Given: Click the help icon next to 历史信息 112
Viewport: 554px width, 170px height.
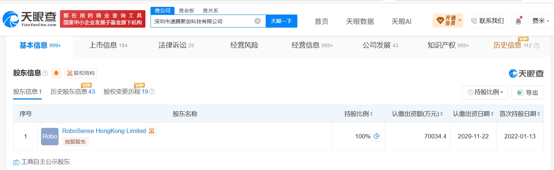Looking at the screenshot, I should coord(536,46).
